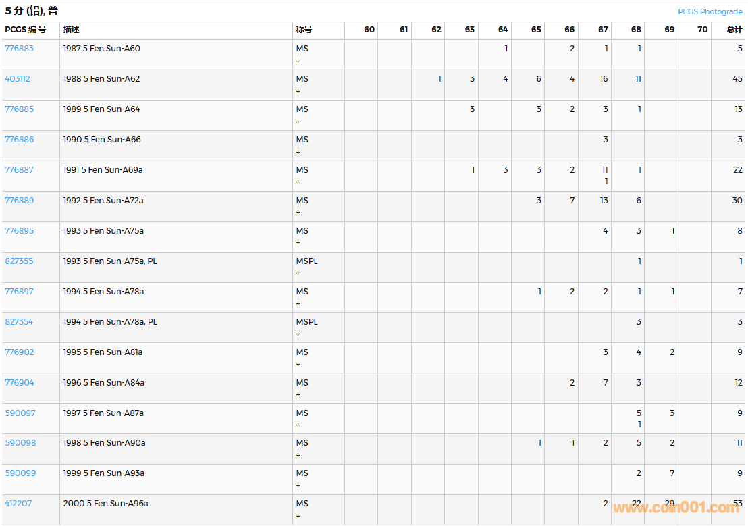Viewport: 748px width, 526px height.
Task: Click the 描述 column header
Action: 71,30
